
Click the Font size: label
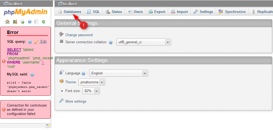click(x=73, y=91)
